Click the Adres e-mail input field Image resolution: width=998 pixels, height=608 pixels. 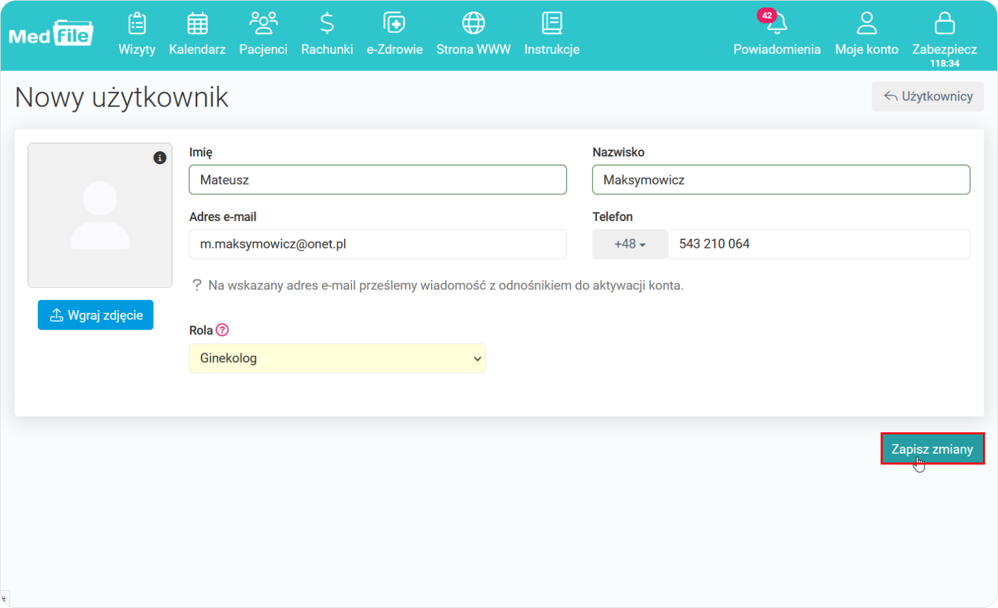tap(378, 244)
